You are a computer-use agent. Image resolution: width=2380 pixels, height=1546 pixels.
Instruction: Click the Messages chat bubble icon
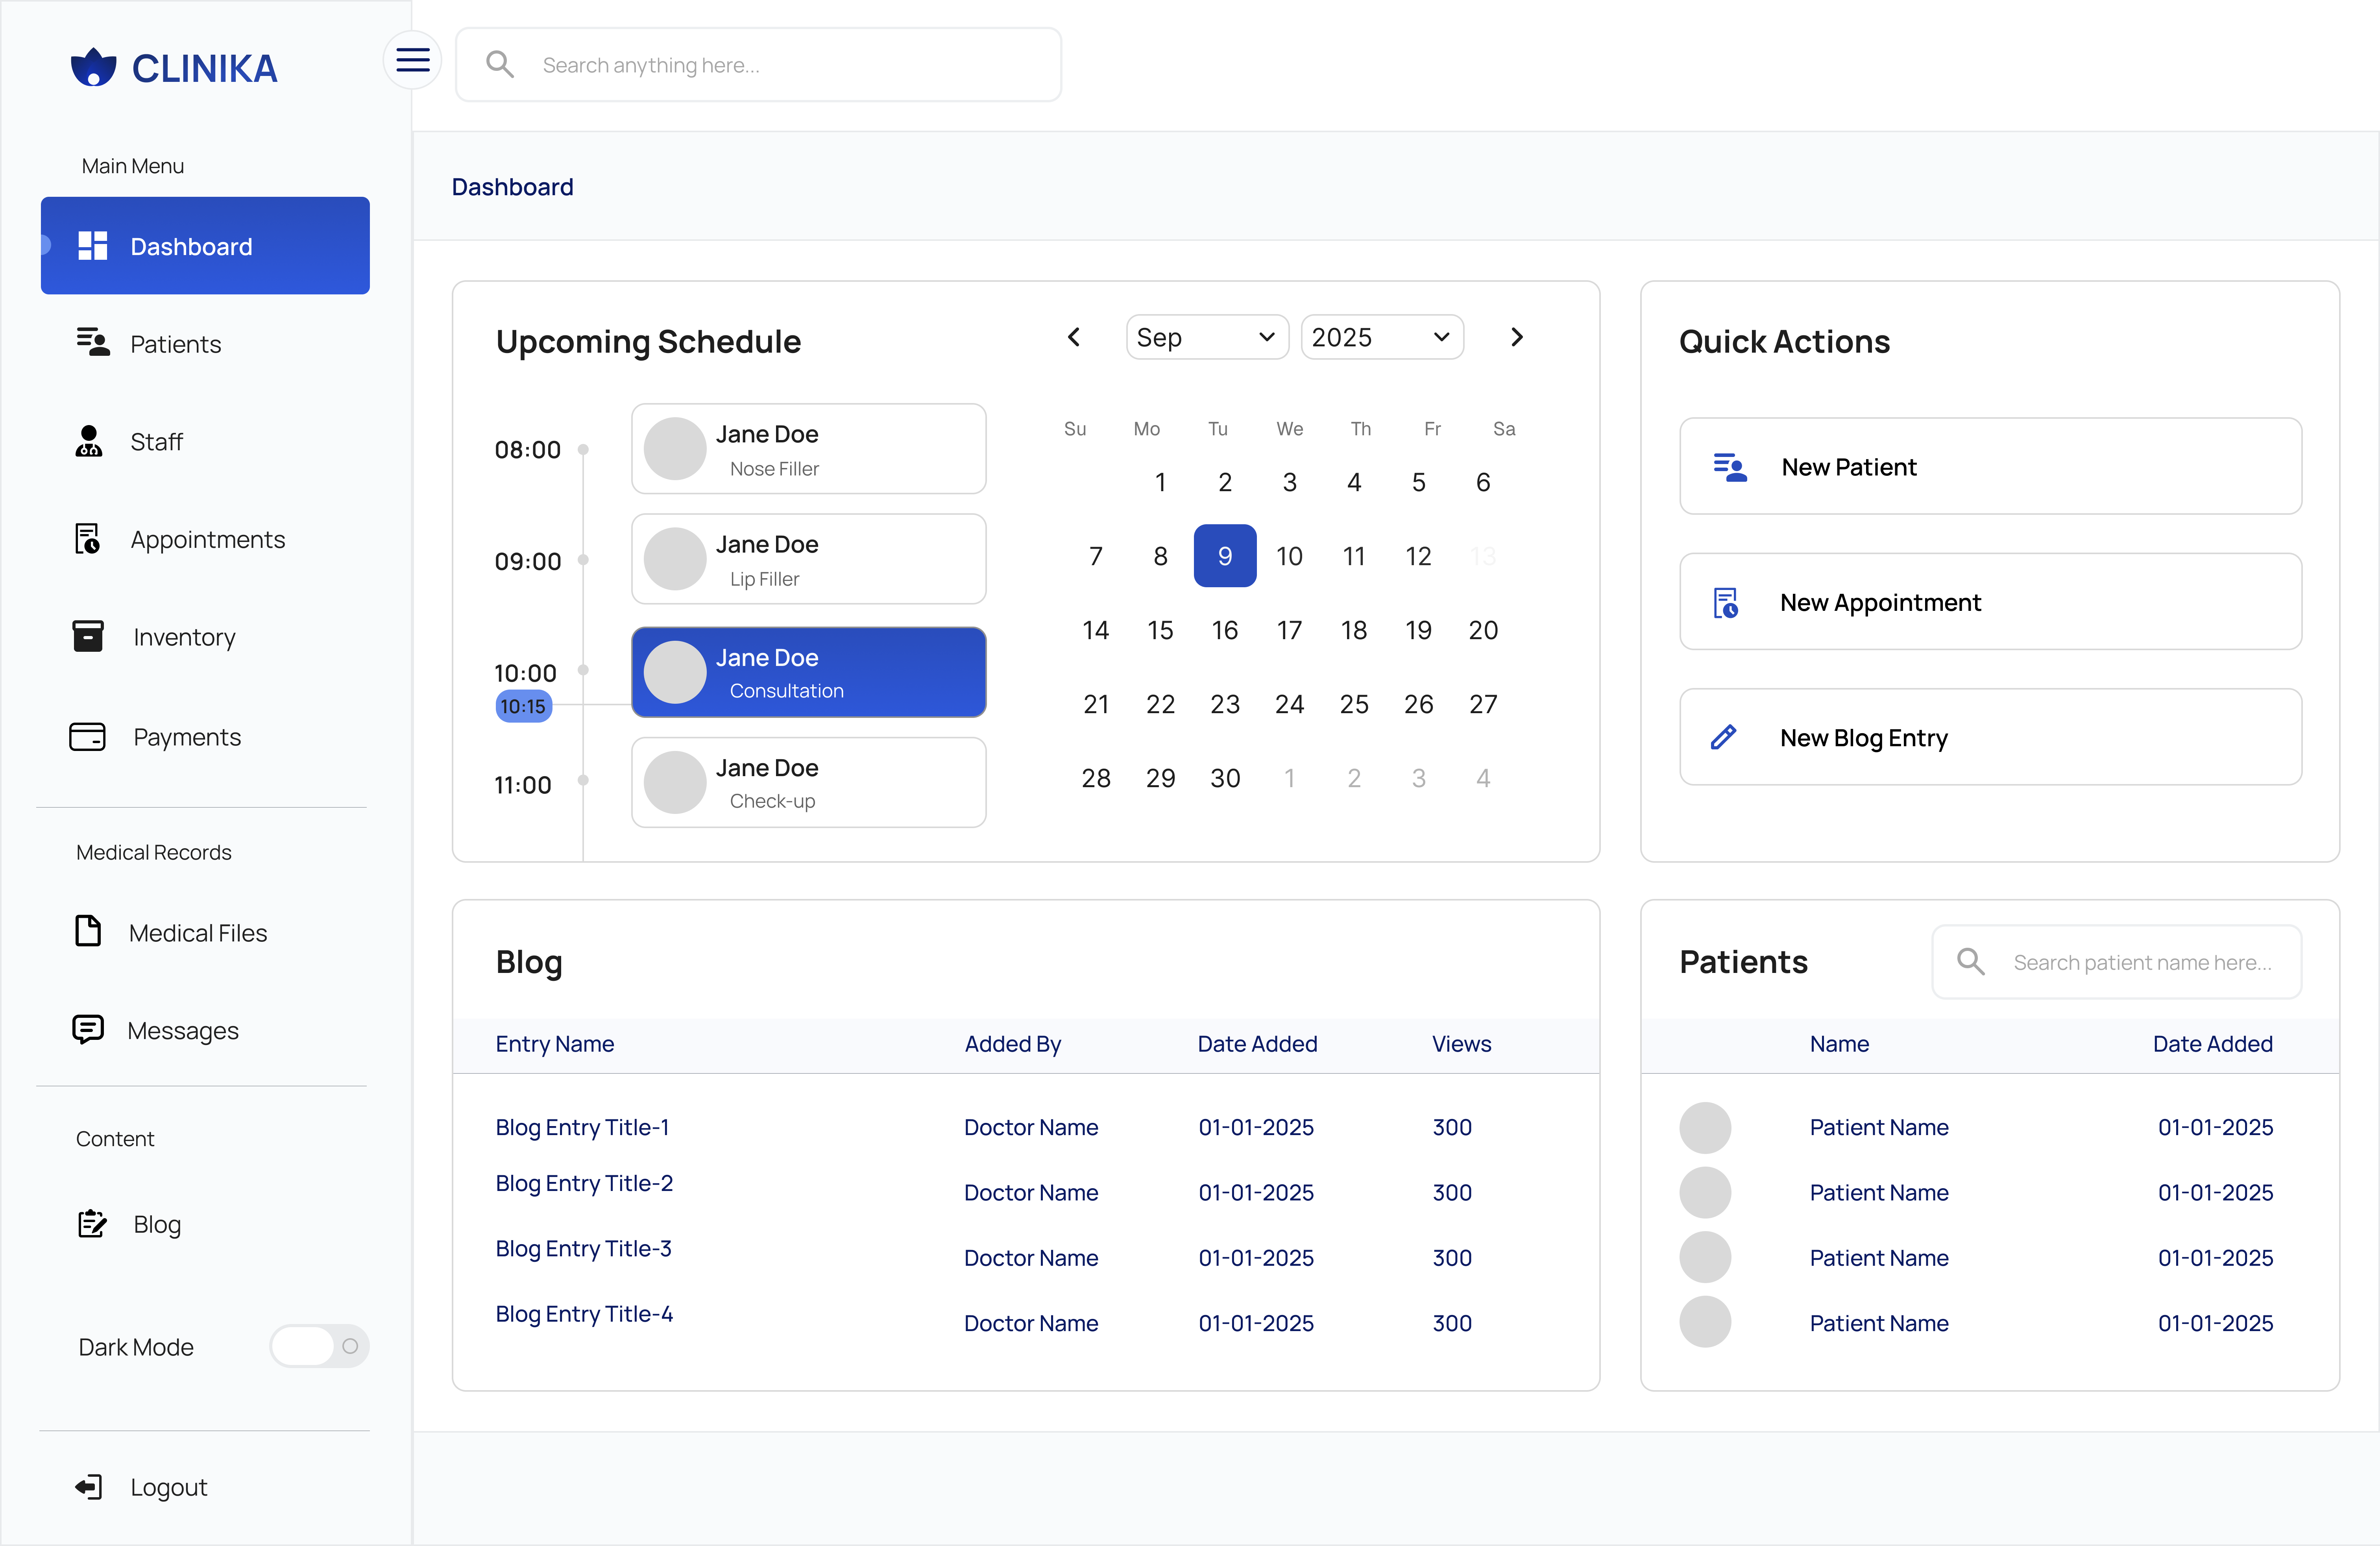(x=88, y=1029)
